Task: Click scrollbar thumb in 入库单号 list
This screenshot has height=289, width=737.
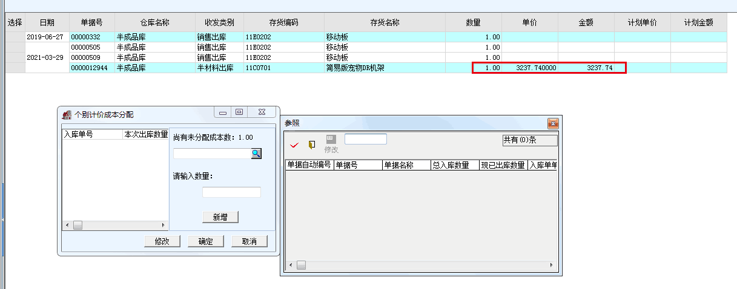Action: coord(78,226)
